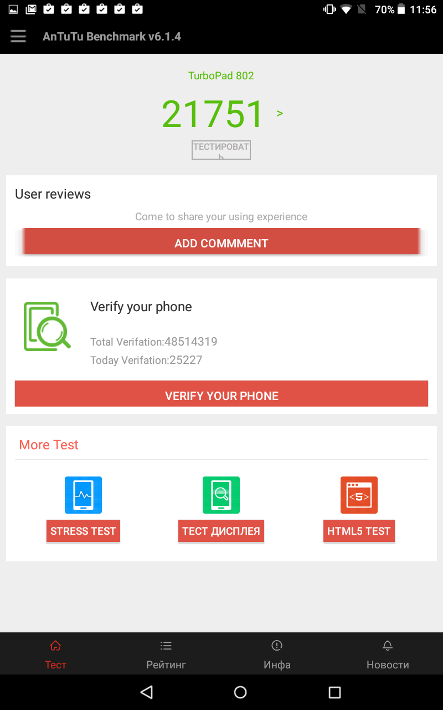Click the ADD COMMMENT button
The width and height of the screenshot is (443, 710).
click(x=221, y=243)
